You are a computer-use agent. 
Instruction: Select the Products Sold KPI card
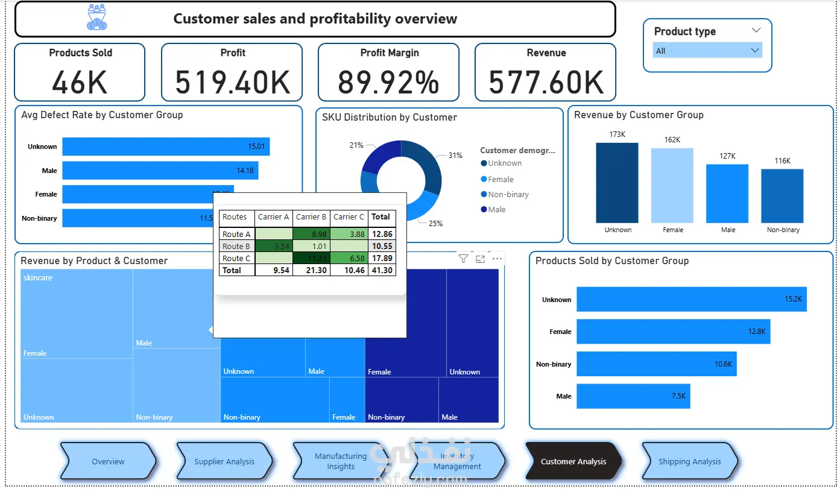[x=80, y=72]
